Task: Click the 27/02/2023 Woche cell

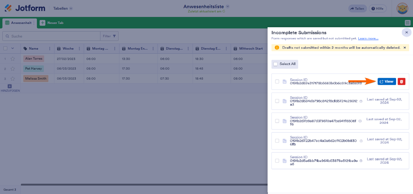Action: click(x=69, y=59)
